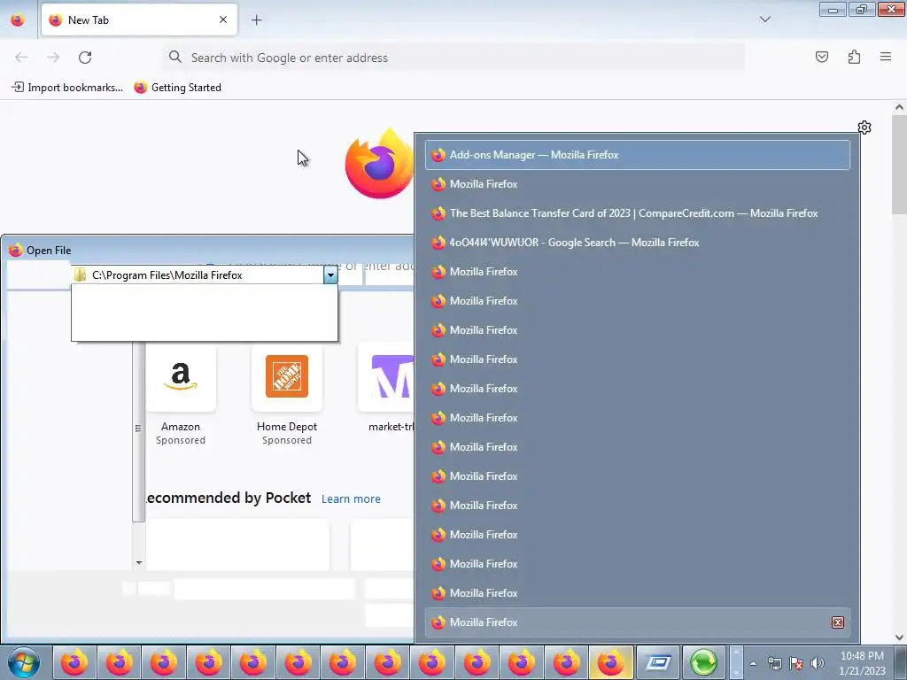Select the hovered Mozilla Firefox entry with close button
The height and width of the screenshot is (680, 907).
638,622
